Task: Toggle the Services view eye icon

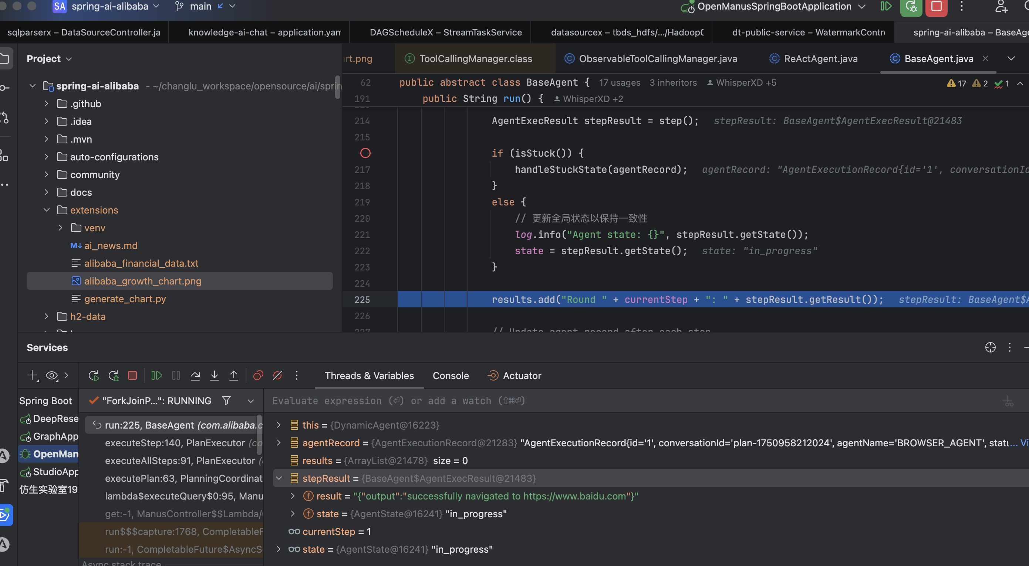Action: [51, 375]
